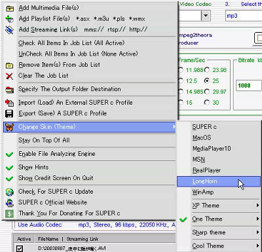Choose Check For SUPER c Update
262x252 pixels.
tap(90, 192)
